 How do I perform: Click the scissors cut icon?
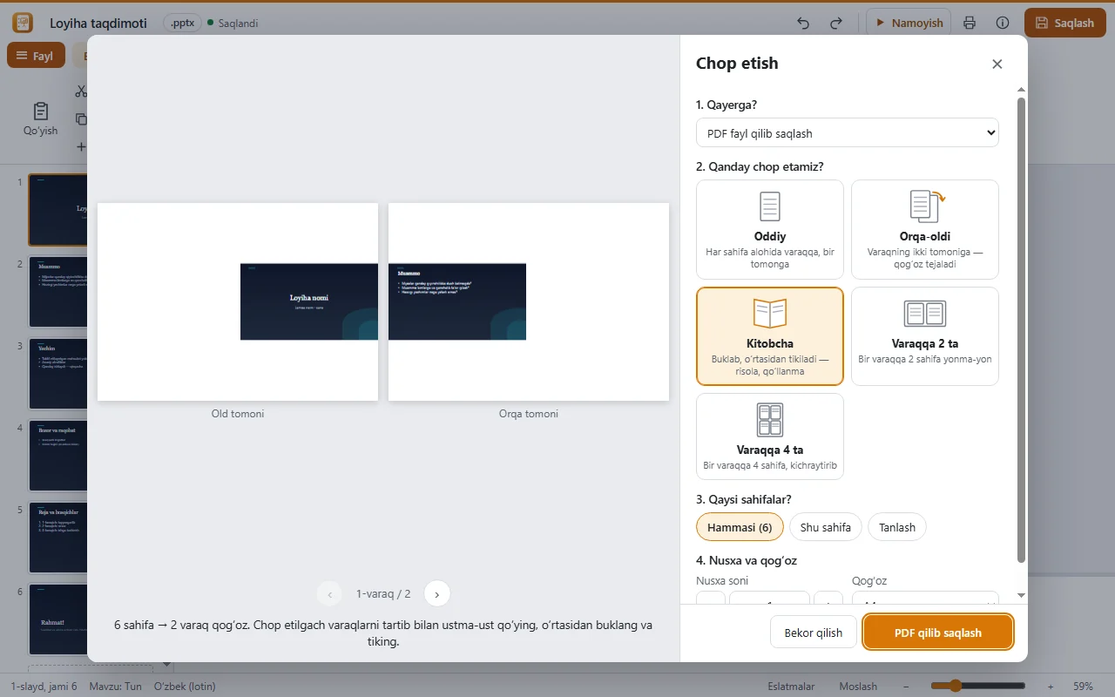point(81,91)
